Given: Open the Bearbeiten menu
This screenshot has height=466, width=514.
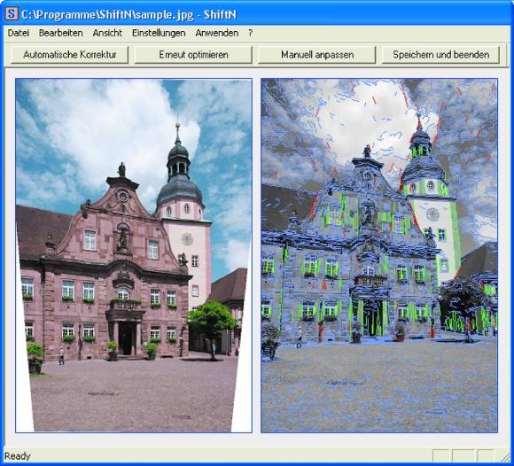Looking at the screenshot, I should click(x=60, y=33).
